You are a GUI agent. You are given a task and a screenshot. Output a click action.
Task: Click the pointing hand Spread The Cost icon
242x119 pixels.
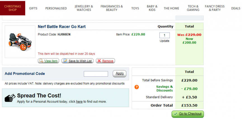coord(10,98)
